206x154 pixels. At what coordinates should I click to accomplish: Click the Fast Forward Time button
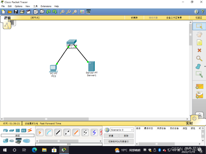[50, 123]
